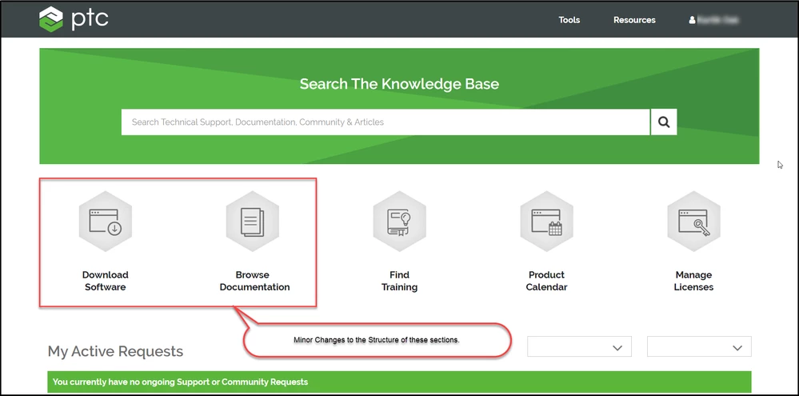Expand the first requests filter dropdown

point(579,346)
